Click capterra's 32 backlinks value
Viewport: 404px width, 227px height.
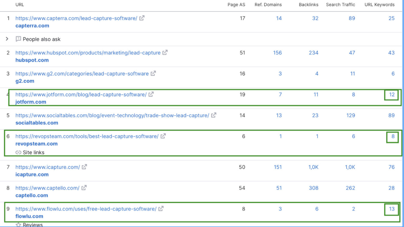tap(315, 18)
